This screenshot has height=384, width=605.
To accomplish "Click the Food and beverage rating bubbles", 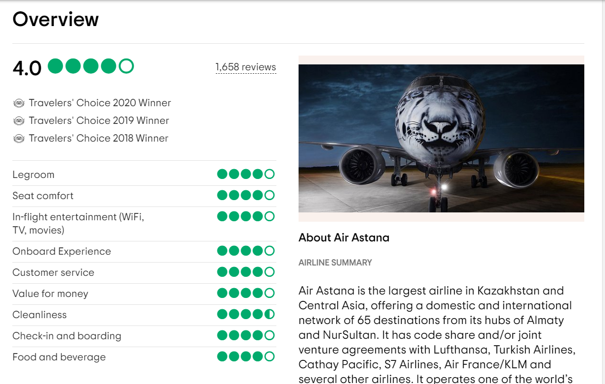I will 246,356.
